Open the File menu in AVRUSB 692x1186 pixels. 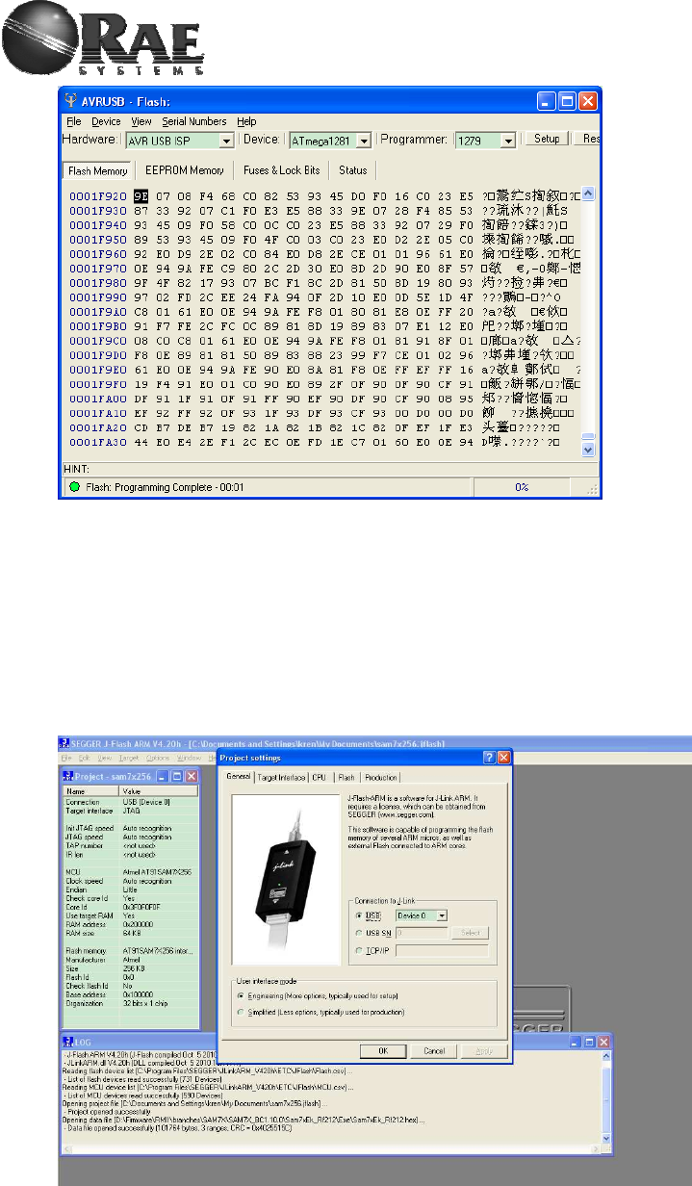pos(73,121)
